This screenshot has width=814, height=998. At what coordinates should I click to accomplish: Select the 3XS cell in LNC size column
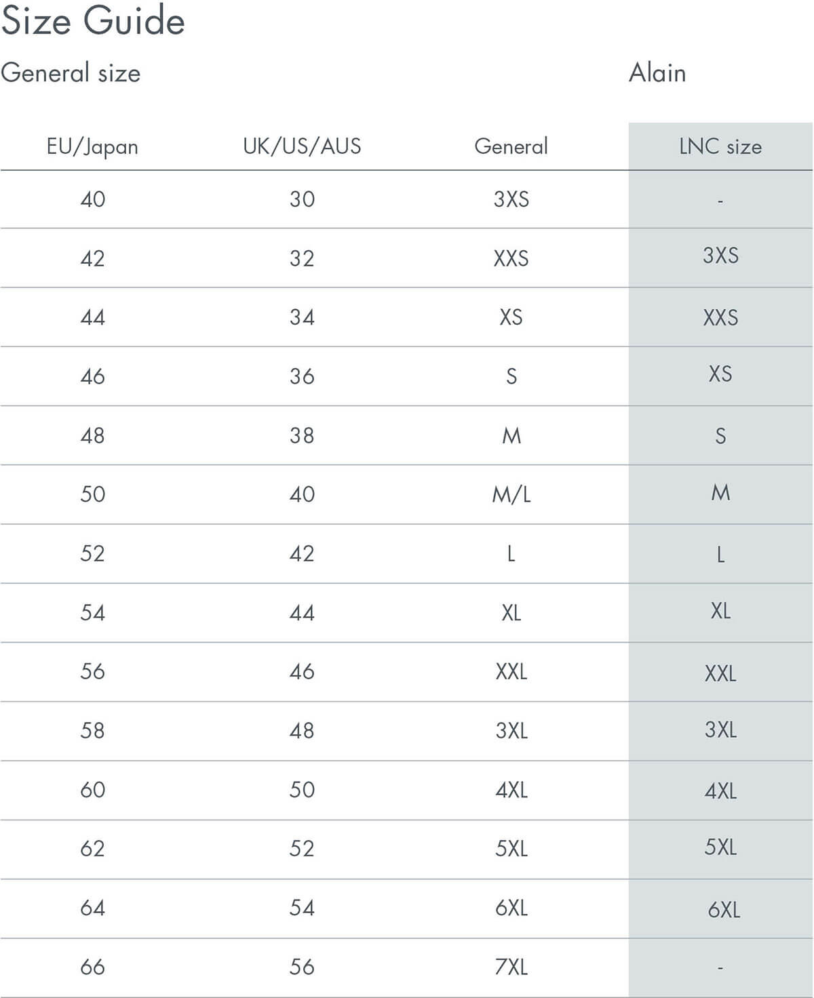(720, 256)
